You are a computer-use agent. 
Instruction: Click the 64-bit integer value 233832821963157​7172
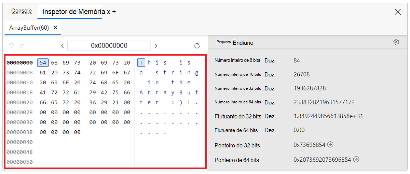tap(324, 102)
